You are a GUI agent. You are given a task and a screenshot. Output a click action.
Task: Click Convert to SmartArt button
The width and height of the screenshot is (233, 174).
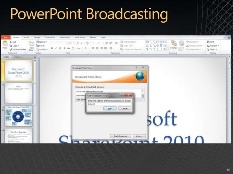point(131,50)
